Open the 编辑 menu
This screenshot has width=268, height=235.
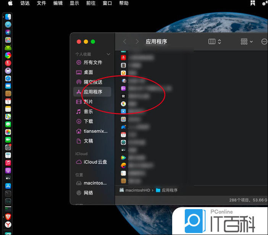[58, 3]
